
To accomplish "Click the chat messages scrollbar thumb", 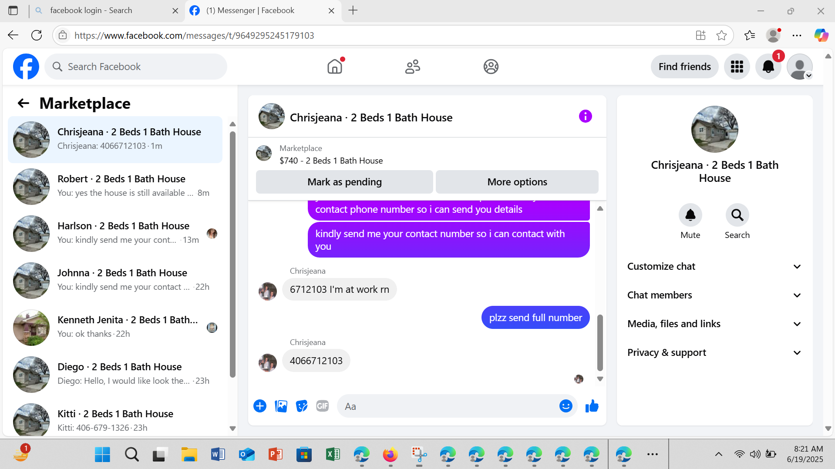I will pyautogui.click(x=600, y=342).
